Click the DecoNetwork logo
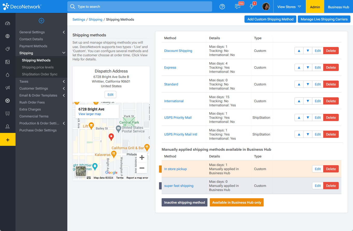Image resolution: width=353 pixels, height=231 pixels. (x=22, y=7)
